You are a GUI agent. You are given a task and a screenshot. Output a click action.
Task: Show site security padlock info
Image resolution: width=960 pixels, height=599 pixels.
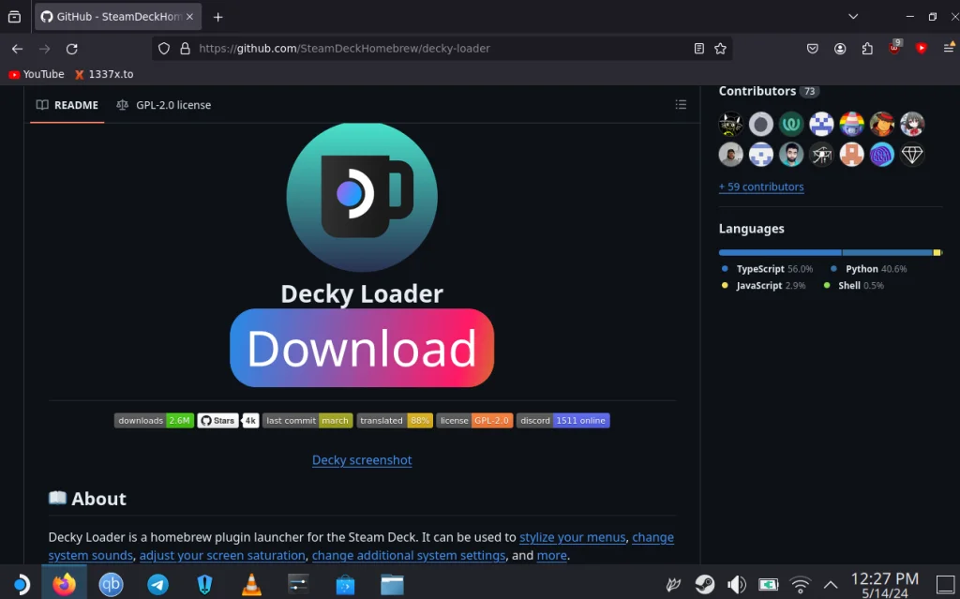(185, 49)
